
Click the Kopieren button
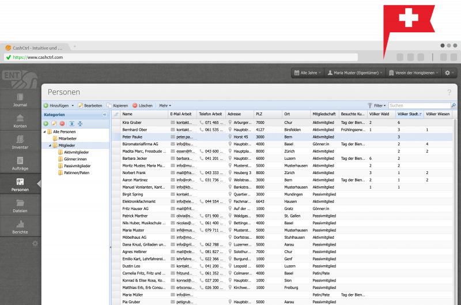coord(118,106)
